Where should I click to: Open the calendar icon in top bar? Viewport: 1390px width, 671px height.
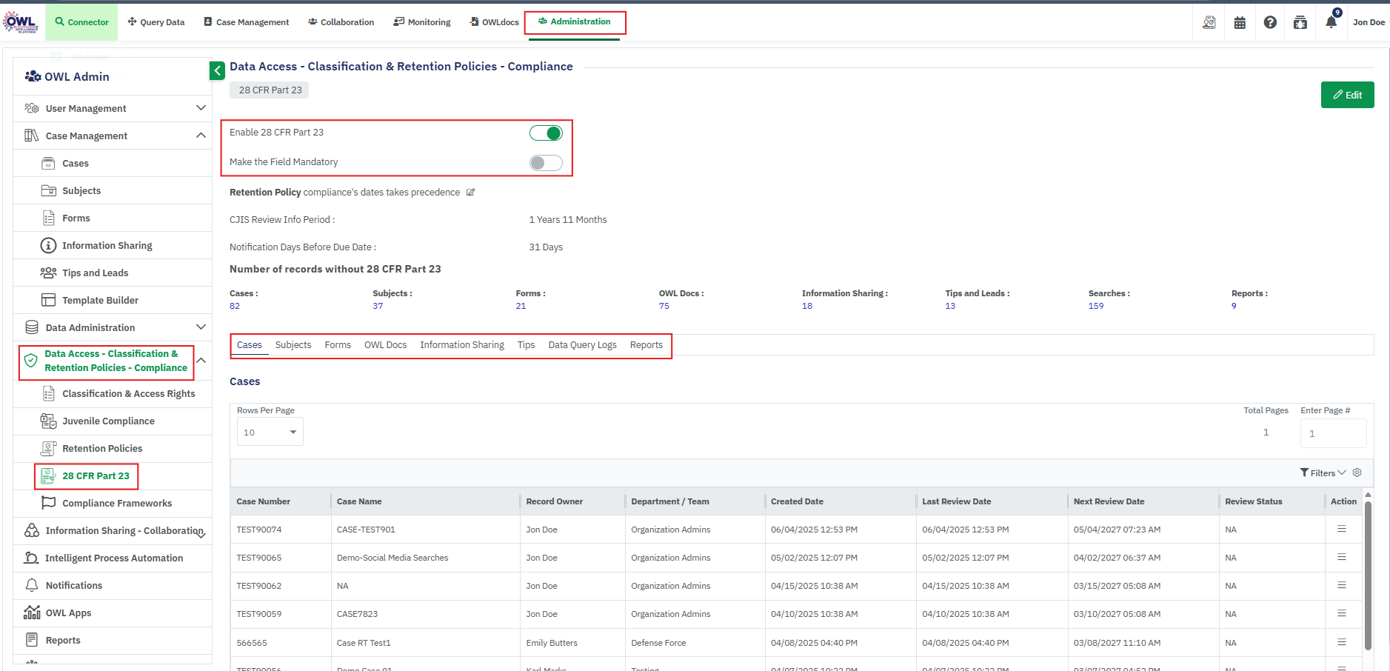click(x=1240, y=23)
